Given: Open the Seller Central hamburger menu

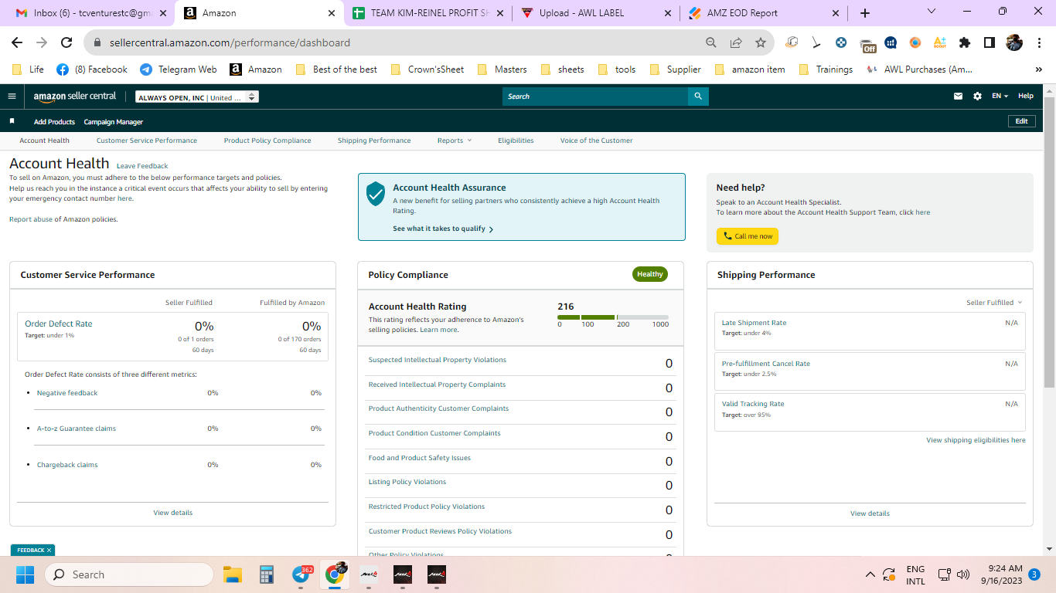Looking at the screenshot, I should click(x=12, y=97).
